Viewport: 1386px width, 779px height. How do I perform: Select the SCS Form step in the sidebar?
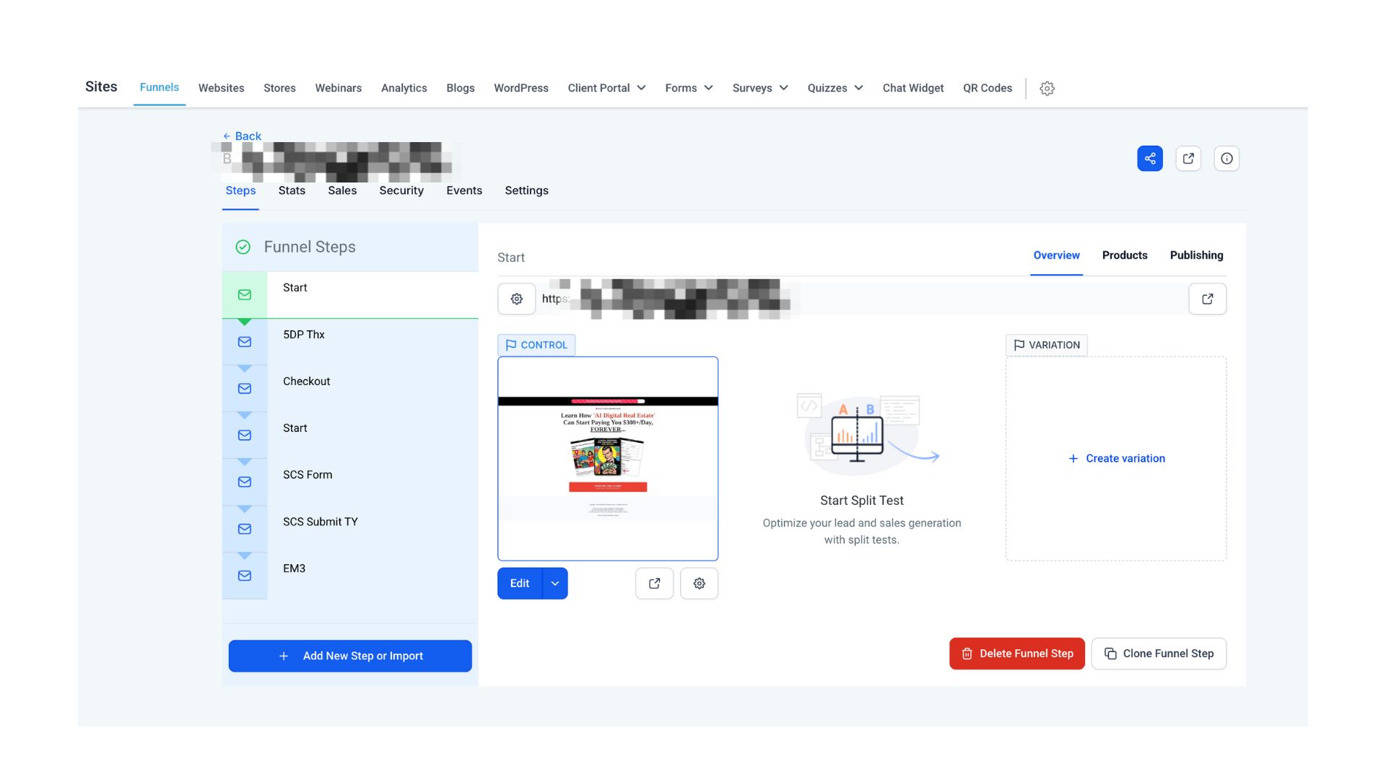pyautogui.click(x=308, y=475)
